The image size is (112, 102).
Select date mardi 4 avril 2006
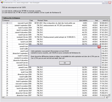26,70
